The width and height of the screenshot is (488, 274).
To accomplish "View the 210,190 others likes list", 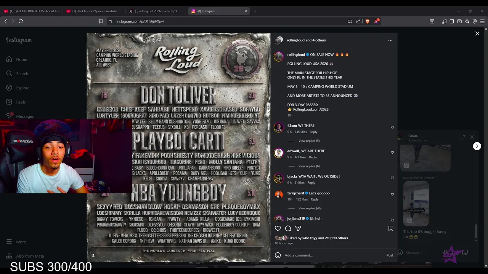I will (336, 238).
